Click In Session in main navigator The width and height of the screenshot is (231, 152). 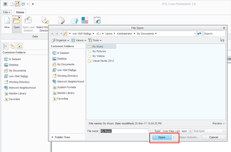pos(13,59)
